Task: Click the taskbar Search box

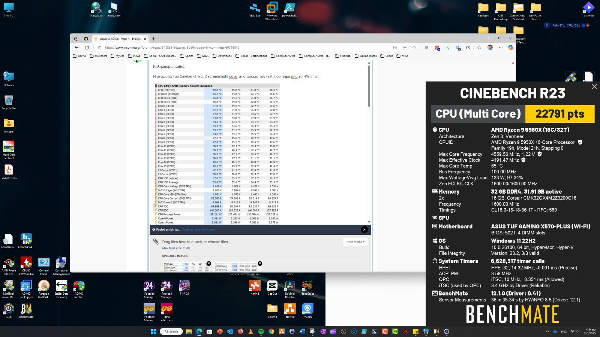Action: pos(171,331)
